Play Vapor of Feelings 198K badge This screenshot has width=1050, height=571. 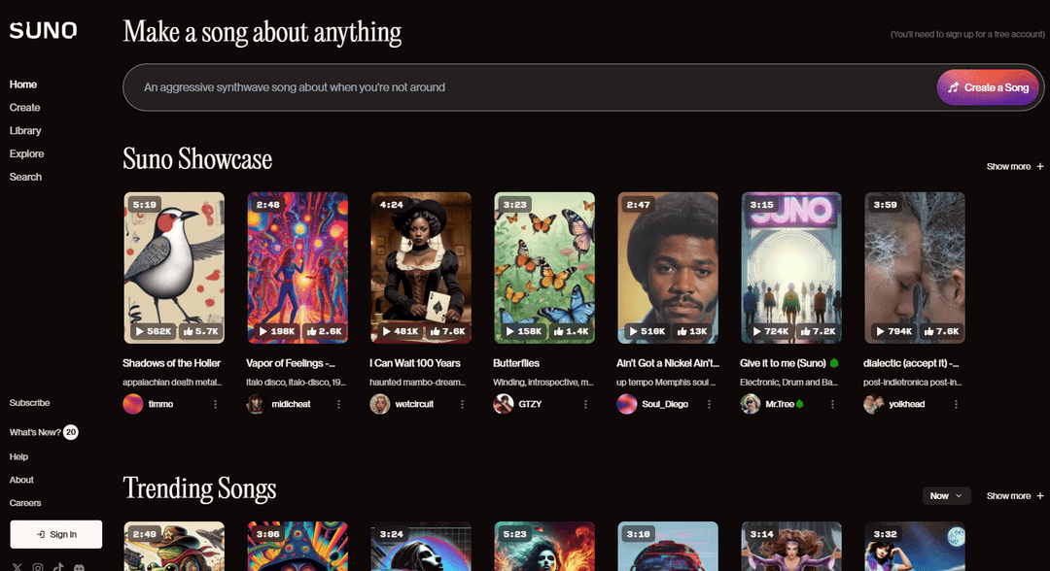[x=277, y=331]
